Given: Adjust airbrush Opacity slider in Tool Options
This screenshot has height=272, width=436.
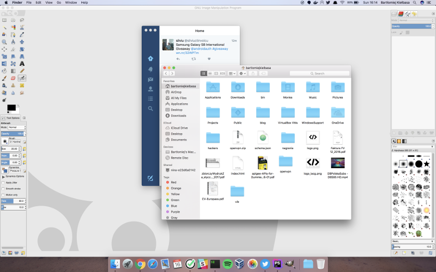Looking at the screenshot, I should tap(13, 134).
